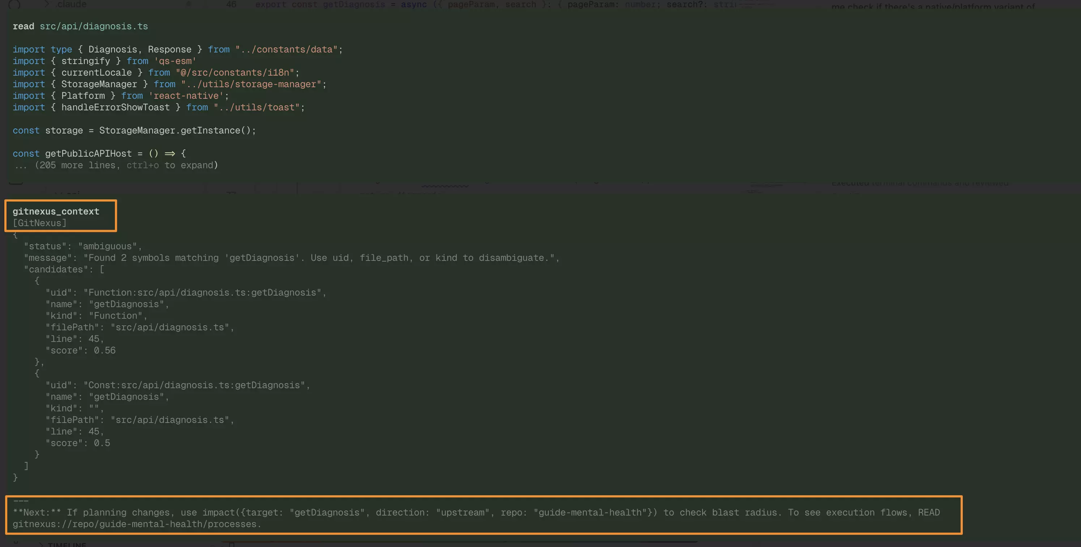Screen dimensions: 1081x547
Task: Click the "status": "ambiguous" line
Action: (83, 246)
